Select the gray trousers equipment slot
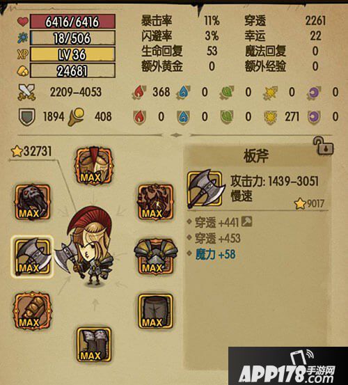 (x=156, y=311)
